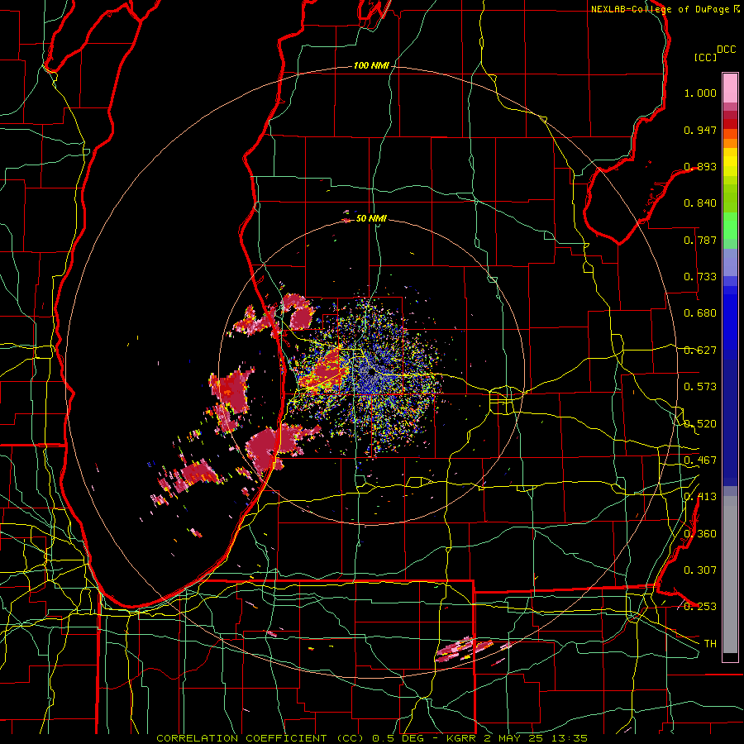Image resolution: width=744 pixels, height=744 pixels.
Task: Click the 0.360 scale value
Action: [x=700, y=534]
